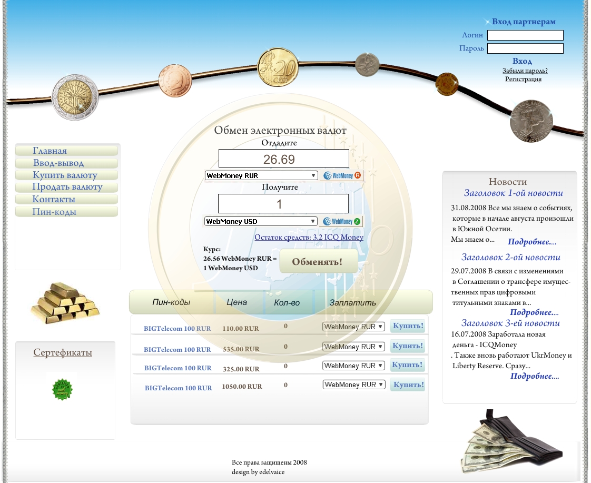Open BIGTelecom 100 RUR link priced 325.00 RUR

(178, 368)
